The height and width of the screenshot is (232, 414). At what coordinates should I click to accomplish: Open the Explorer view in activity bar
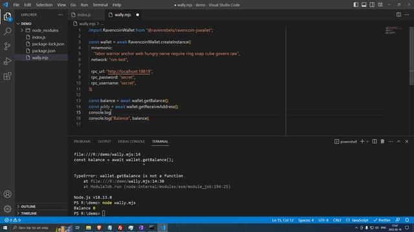(7, 17)
